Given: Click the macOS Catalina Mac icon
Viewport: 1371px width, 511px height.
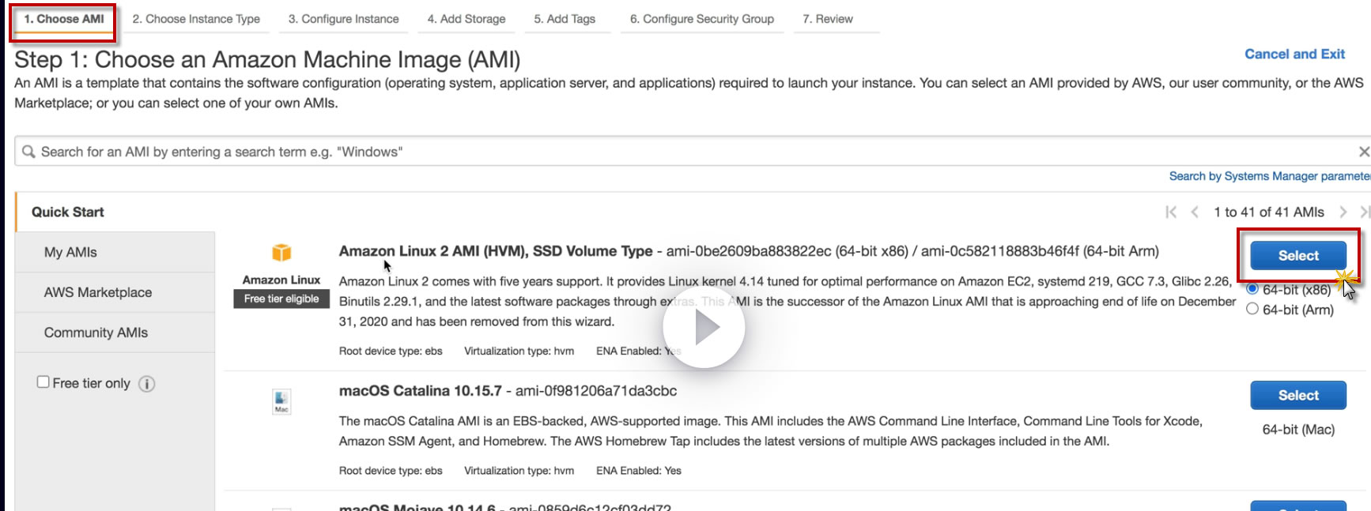Looking at the screenshot, I should (x=281, y=401).
